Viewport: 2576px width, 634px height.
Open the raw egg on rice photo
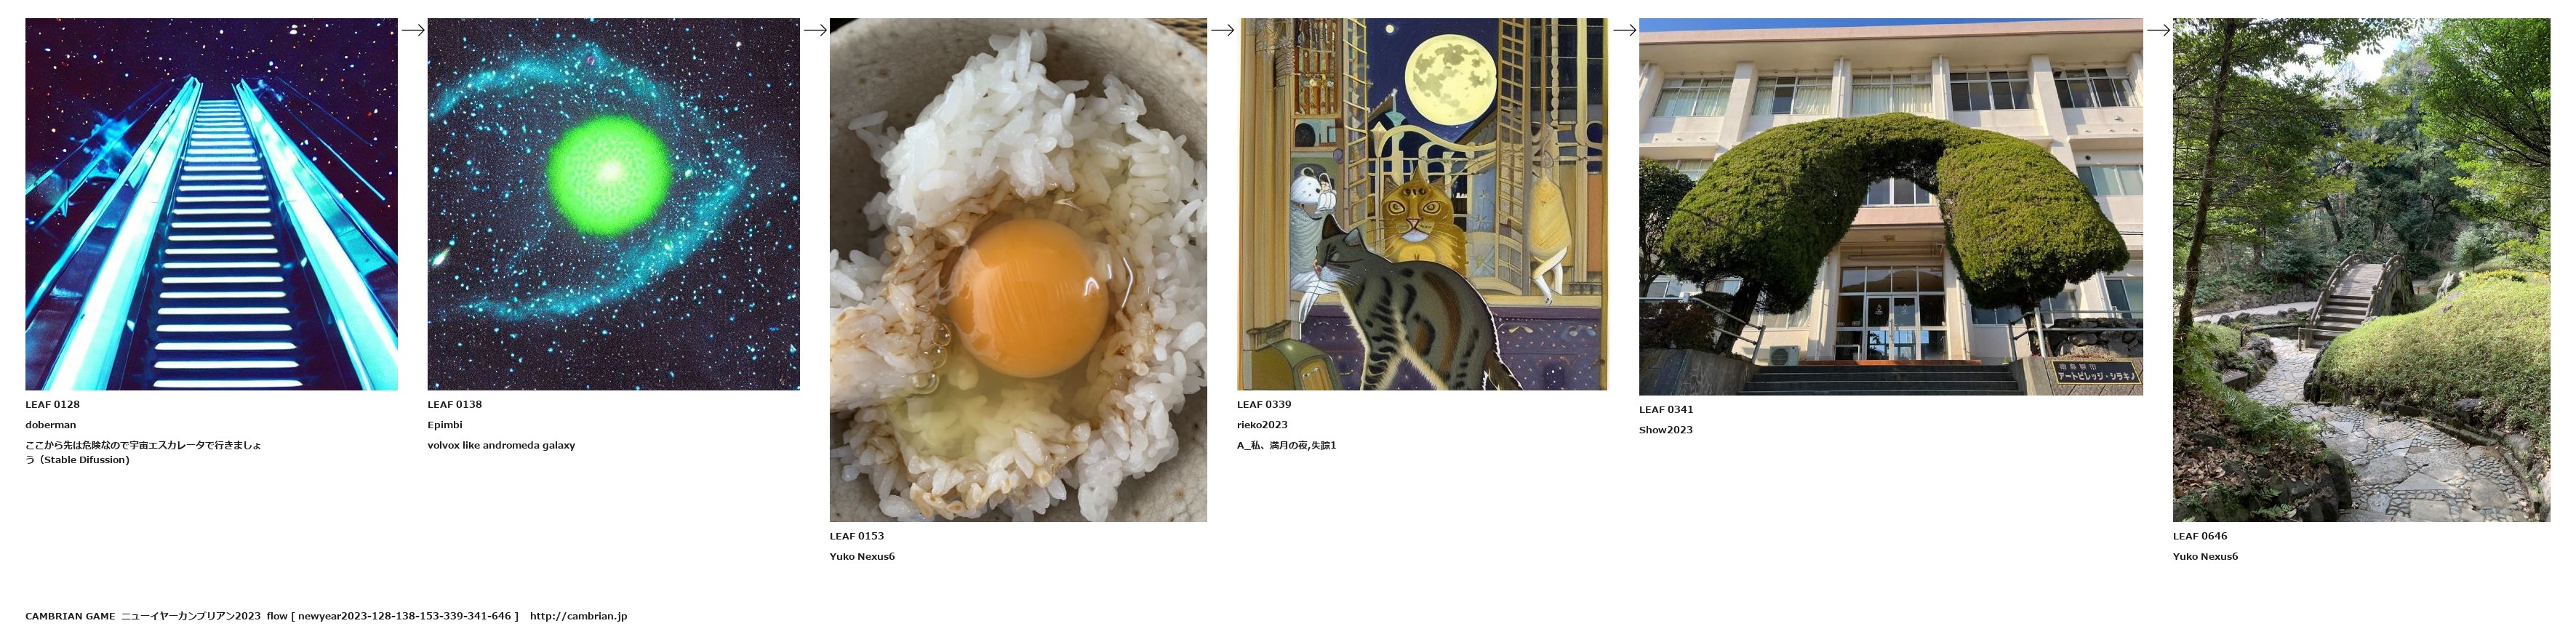(1018, 270)
